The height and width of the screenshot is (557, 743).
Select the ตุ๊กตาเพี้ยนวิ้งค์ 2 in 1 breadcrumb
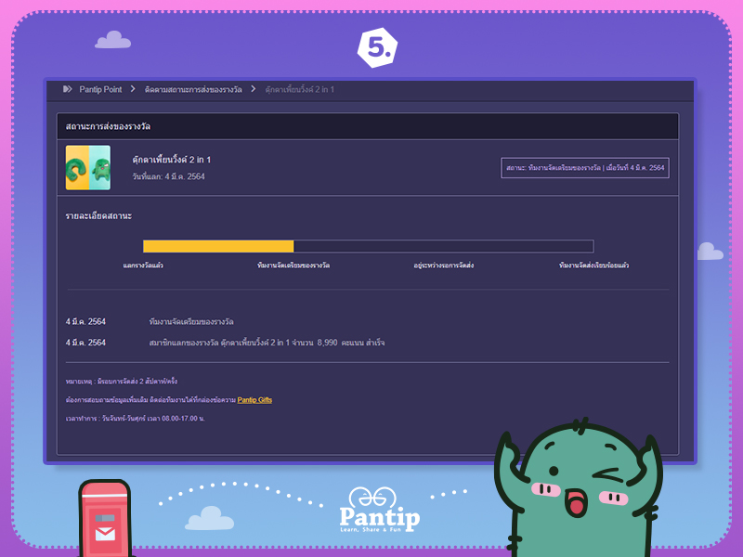click(x=299, y=89)
